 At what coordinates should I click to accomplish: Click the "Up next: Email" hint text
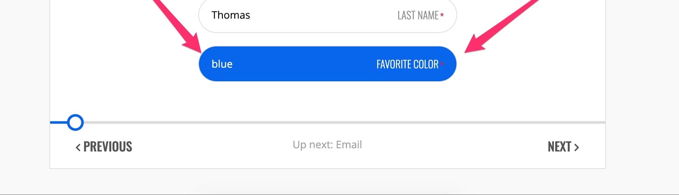327,145
